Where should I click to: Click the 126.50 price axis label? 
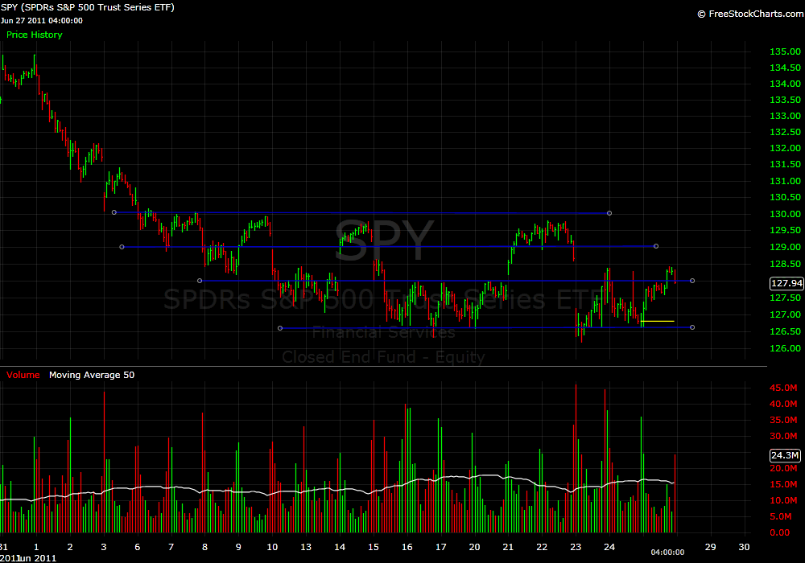[x=785, y=331]
